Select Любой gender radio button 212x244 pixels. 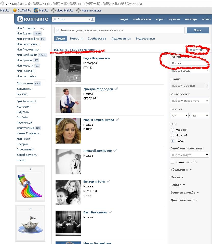pos(172,141)
